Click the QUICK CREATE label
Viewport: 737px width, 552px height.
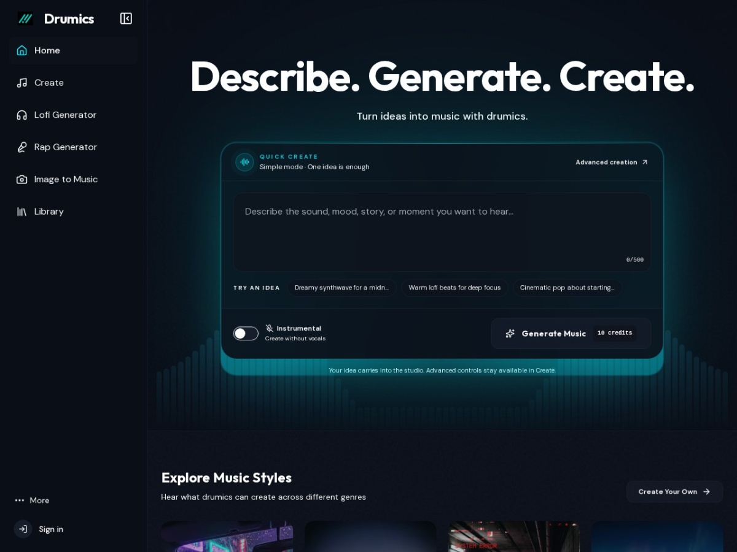pos(289,157)
